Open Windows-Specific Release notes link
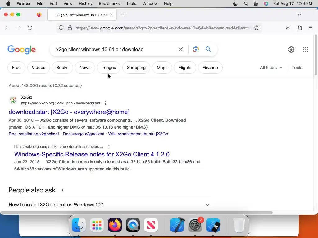Viewport: 318px width, 238px height. click(92, 154)
